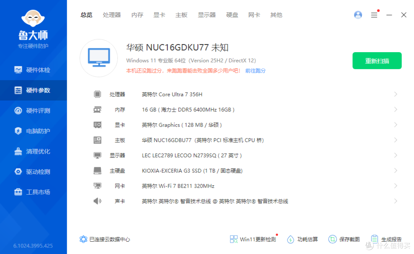This screenshot has width=414, height=254.
Task: Open Win11更新检测 update check
Action: pos(253,239)
